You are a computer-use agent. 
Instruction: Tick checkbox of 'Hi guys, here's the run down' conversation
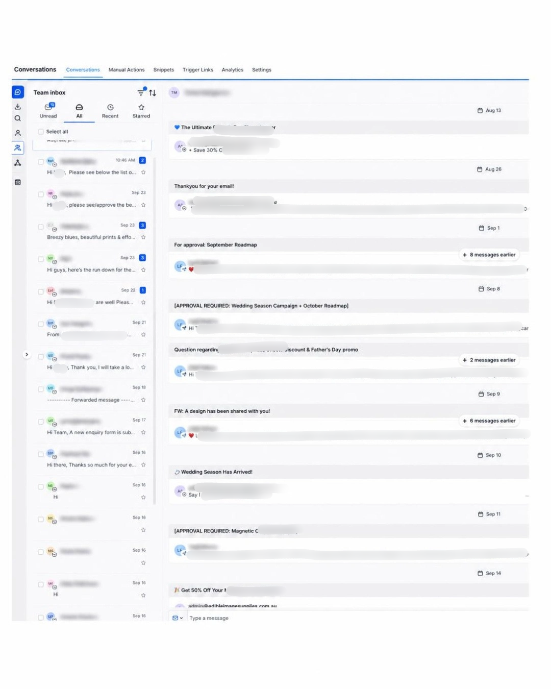[41, 259]
